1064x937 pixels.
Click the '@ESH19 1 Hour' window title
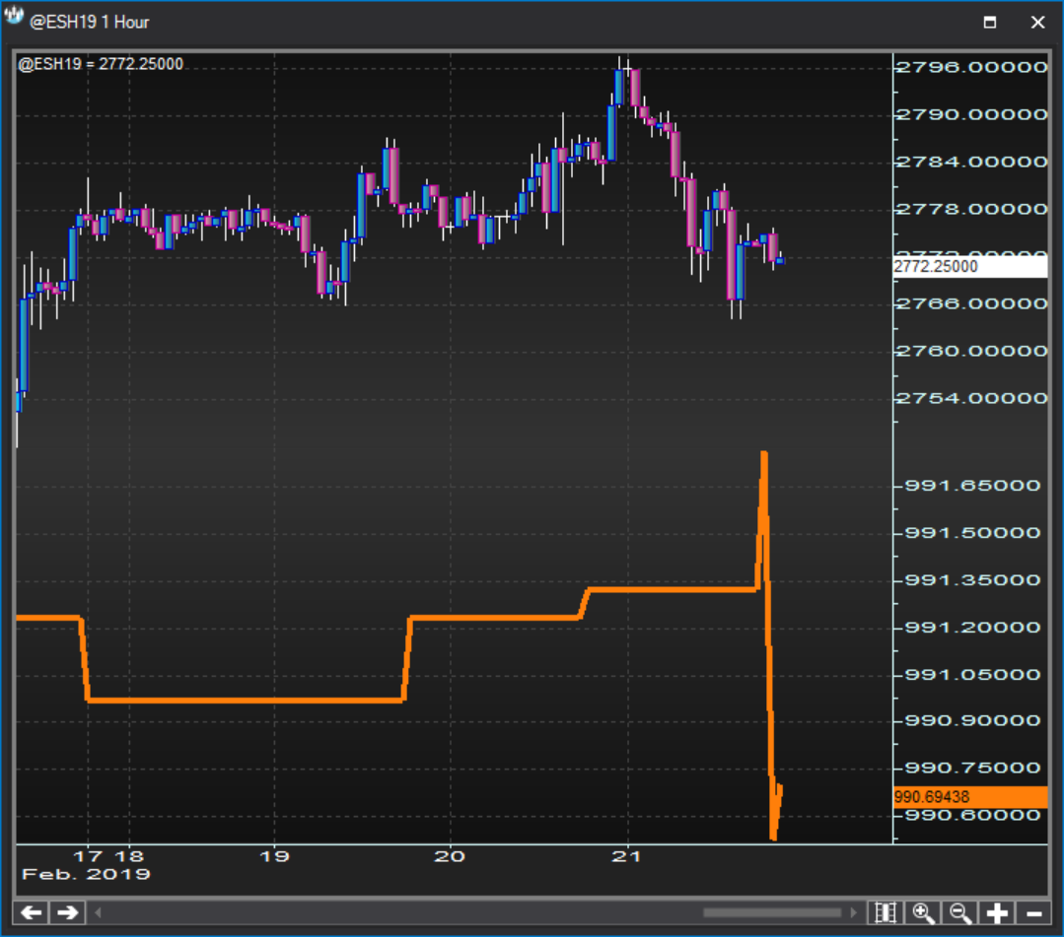(x=90, y=23)
